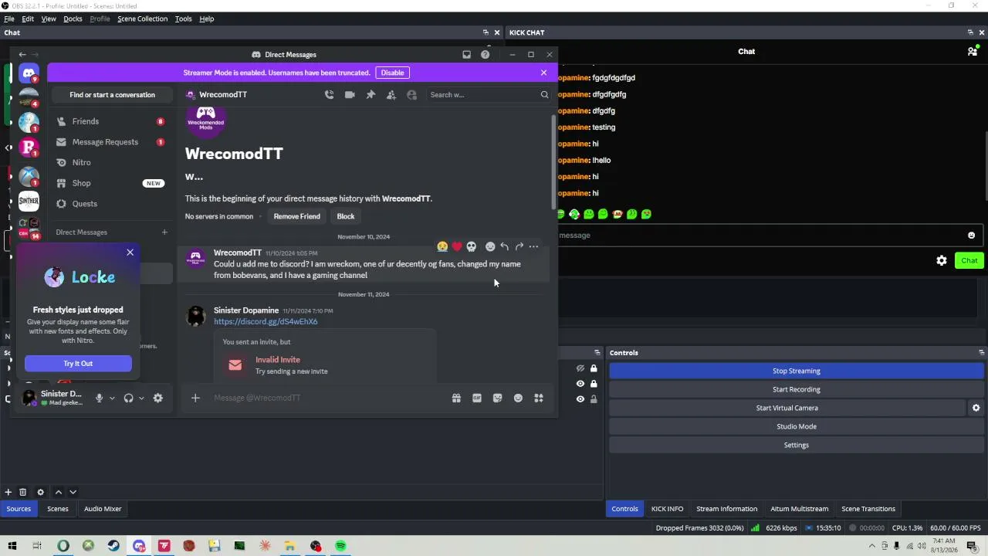
Task: Hide the third OBS source
Action: tap(580, 399)
